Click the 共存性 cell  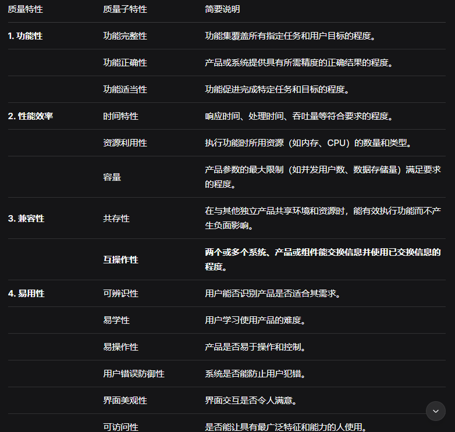116,219
